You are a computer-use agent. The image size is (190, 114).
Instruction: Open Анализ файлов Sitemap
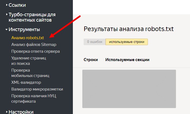pyautogui.click(x=34, y=44)
